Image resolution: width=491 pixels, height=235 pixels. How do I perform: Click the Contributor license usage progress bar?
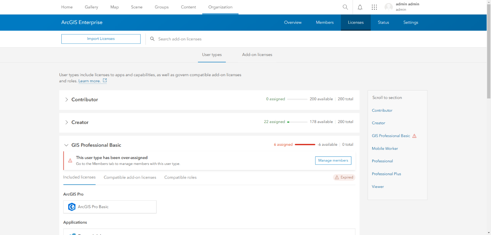pyautogui.click(x=297, y=99)
